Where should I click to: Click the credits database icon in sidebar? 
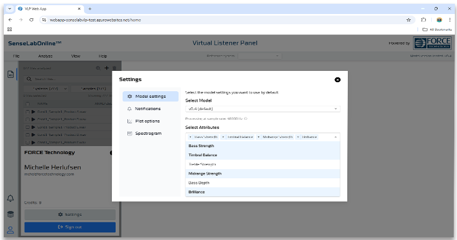[x=10, y=214]
